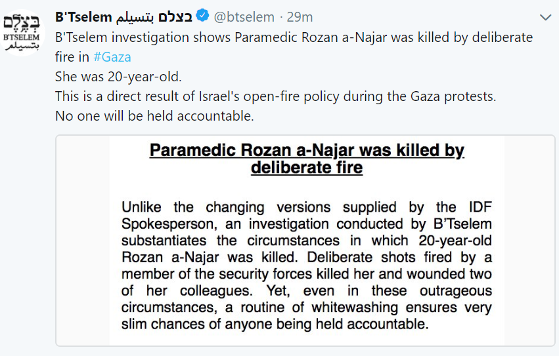559x356 pixels.
Task: Click the gray left margin of image card
Action: (x=83, y=241)
